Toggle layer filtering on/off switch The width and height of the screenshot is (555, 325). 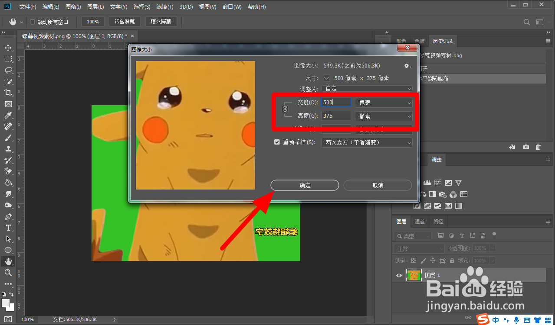(x=494, y=235)
